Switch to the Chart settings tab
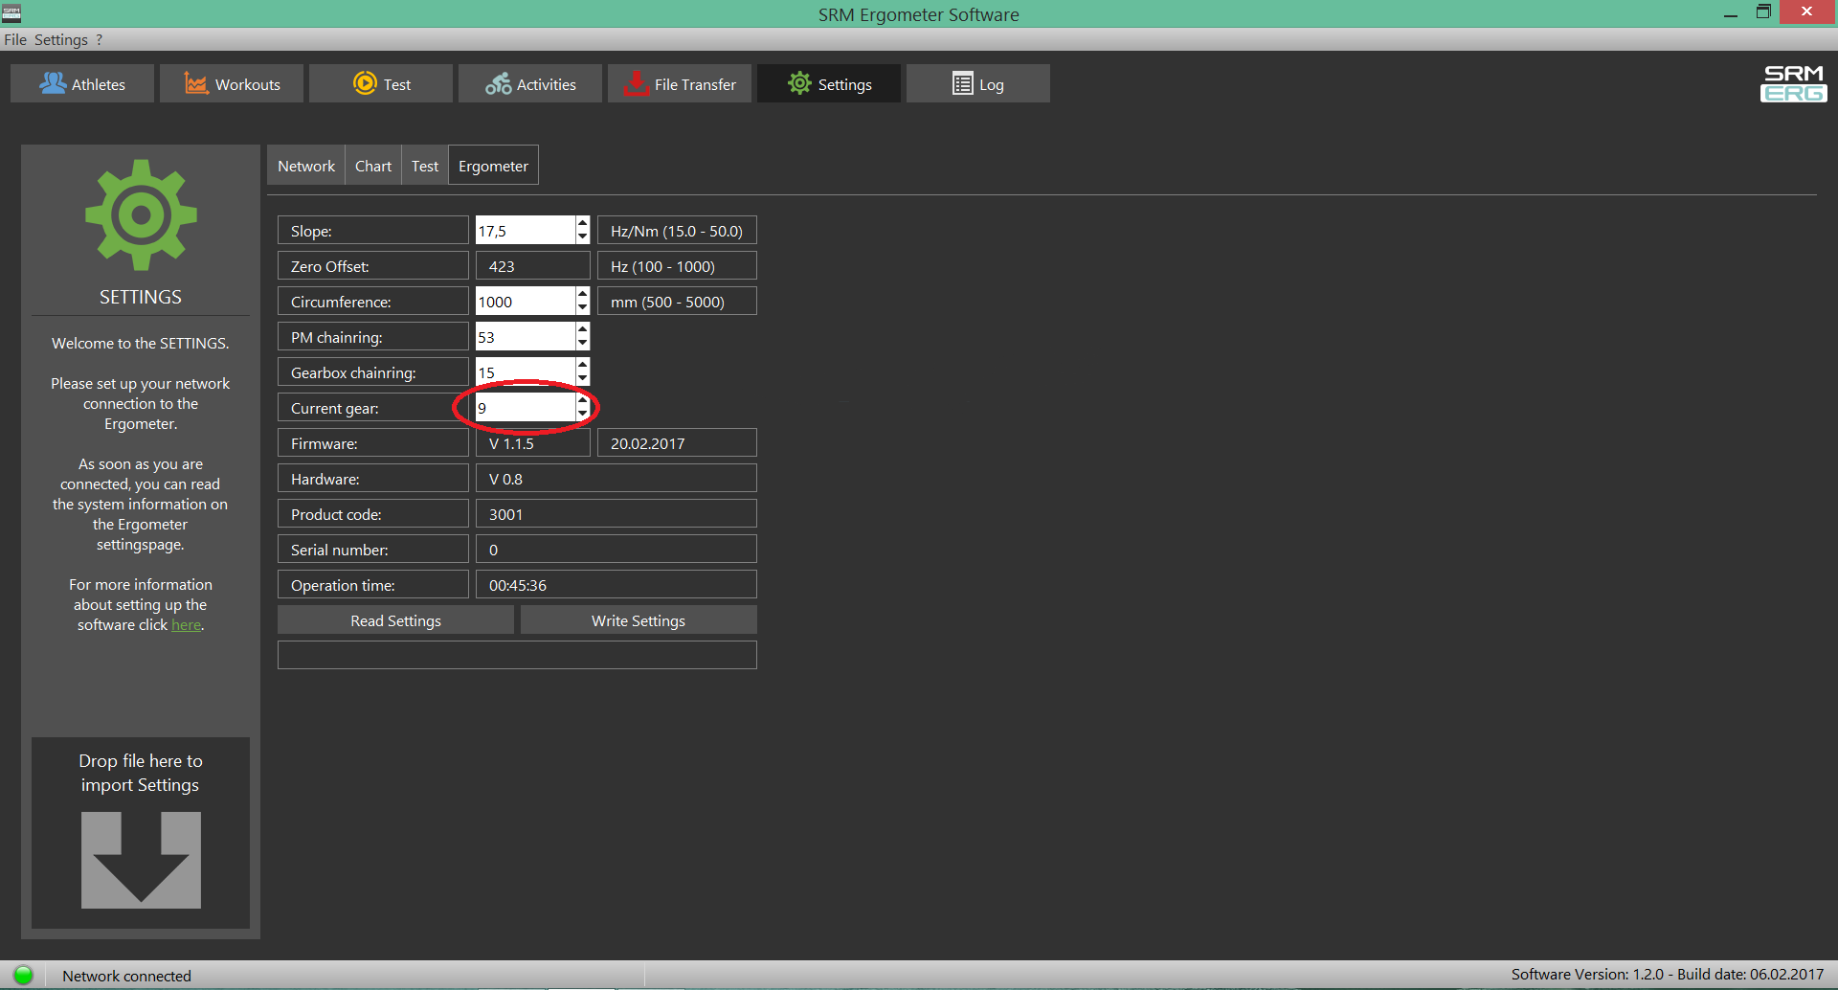This screenshot has width=1838, height=990. (373, 166)
